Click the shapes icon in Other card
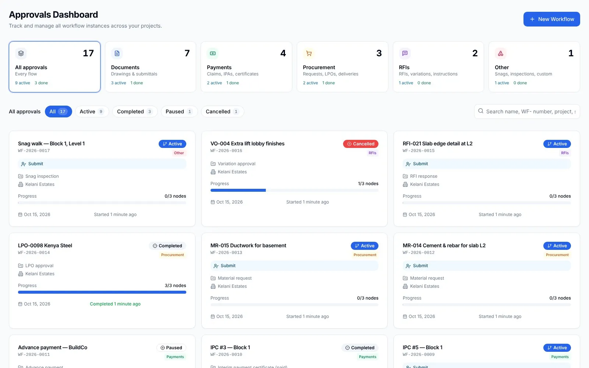Screen dimensions: 589x368 501,53
